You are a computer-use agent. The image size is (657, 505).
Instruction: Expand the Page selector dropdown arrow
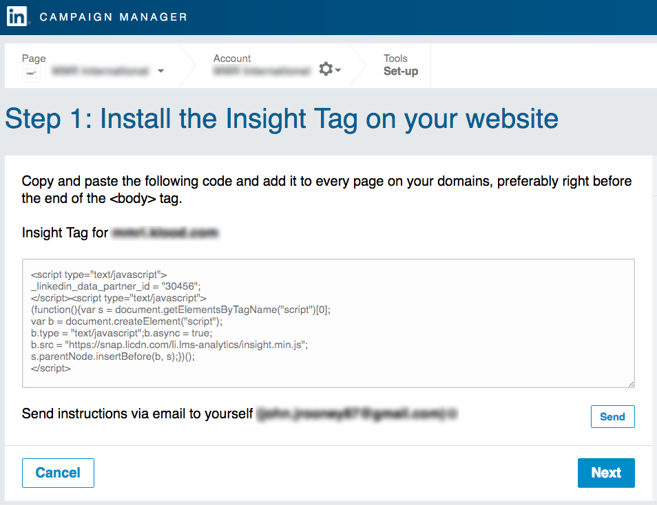tap(160, 71)
